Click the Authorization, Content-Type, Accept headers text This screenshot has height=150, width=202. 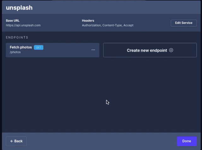coord(108,25)
